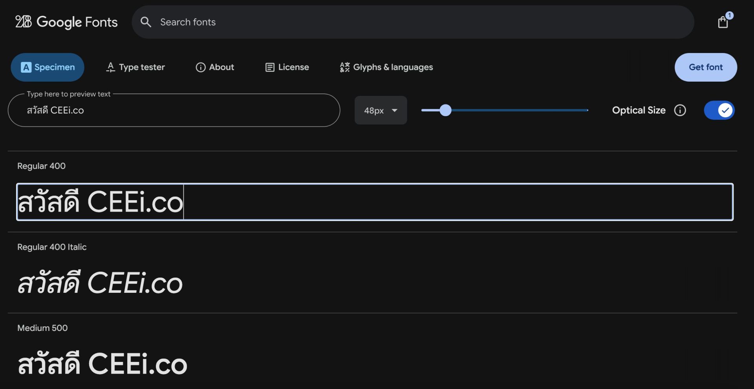This screenshot has width=754, height=389.
Task: Click the Google Fonts logo icon
Action: [23, 22]
